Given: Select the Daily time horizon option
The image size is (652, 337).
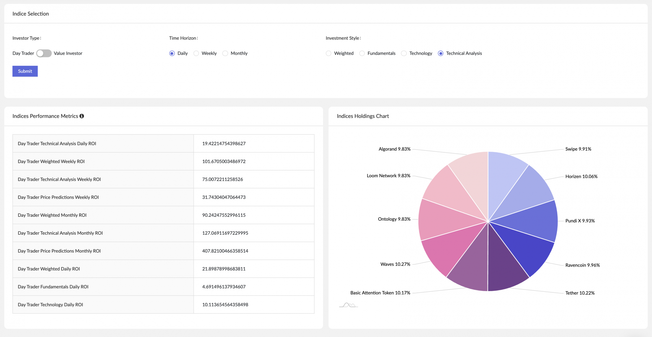Looking at the screenshot, I should [172, 53].
